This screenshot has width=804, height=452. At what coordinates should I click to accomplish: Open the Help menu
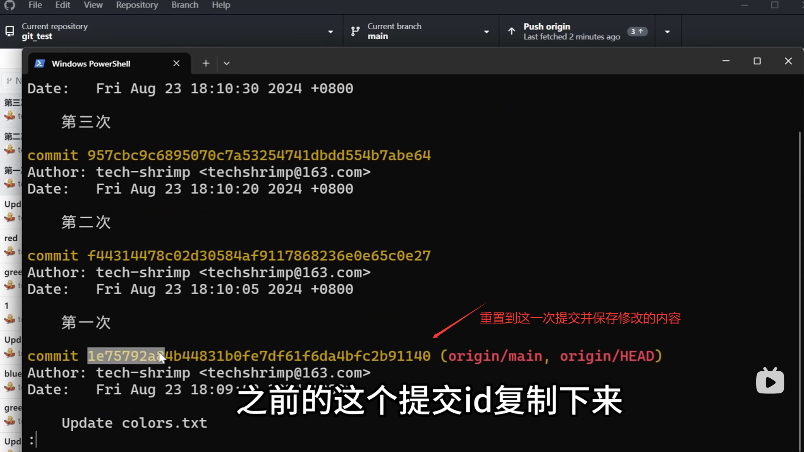pos(221,5)
